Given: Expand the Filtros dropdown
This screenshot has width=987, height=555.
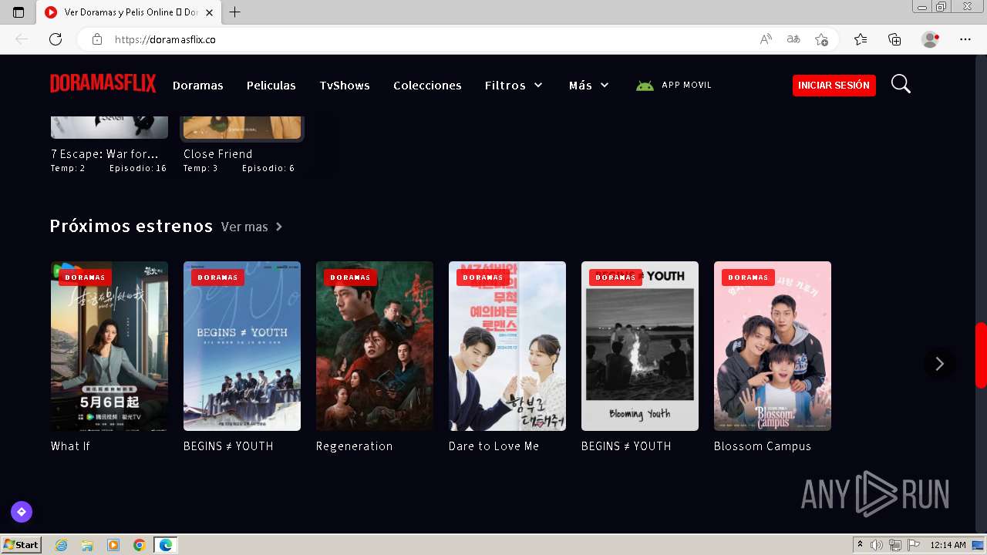Looking at the screenshot, I should (514, 86).
